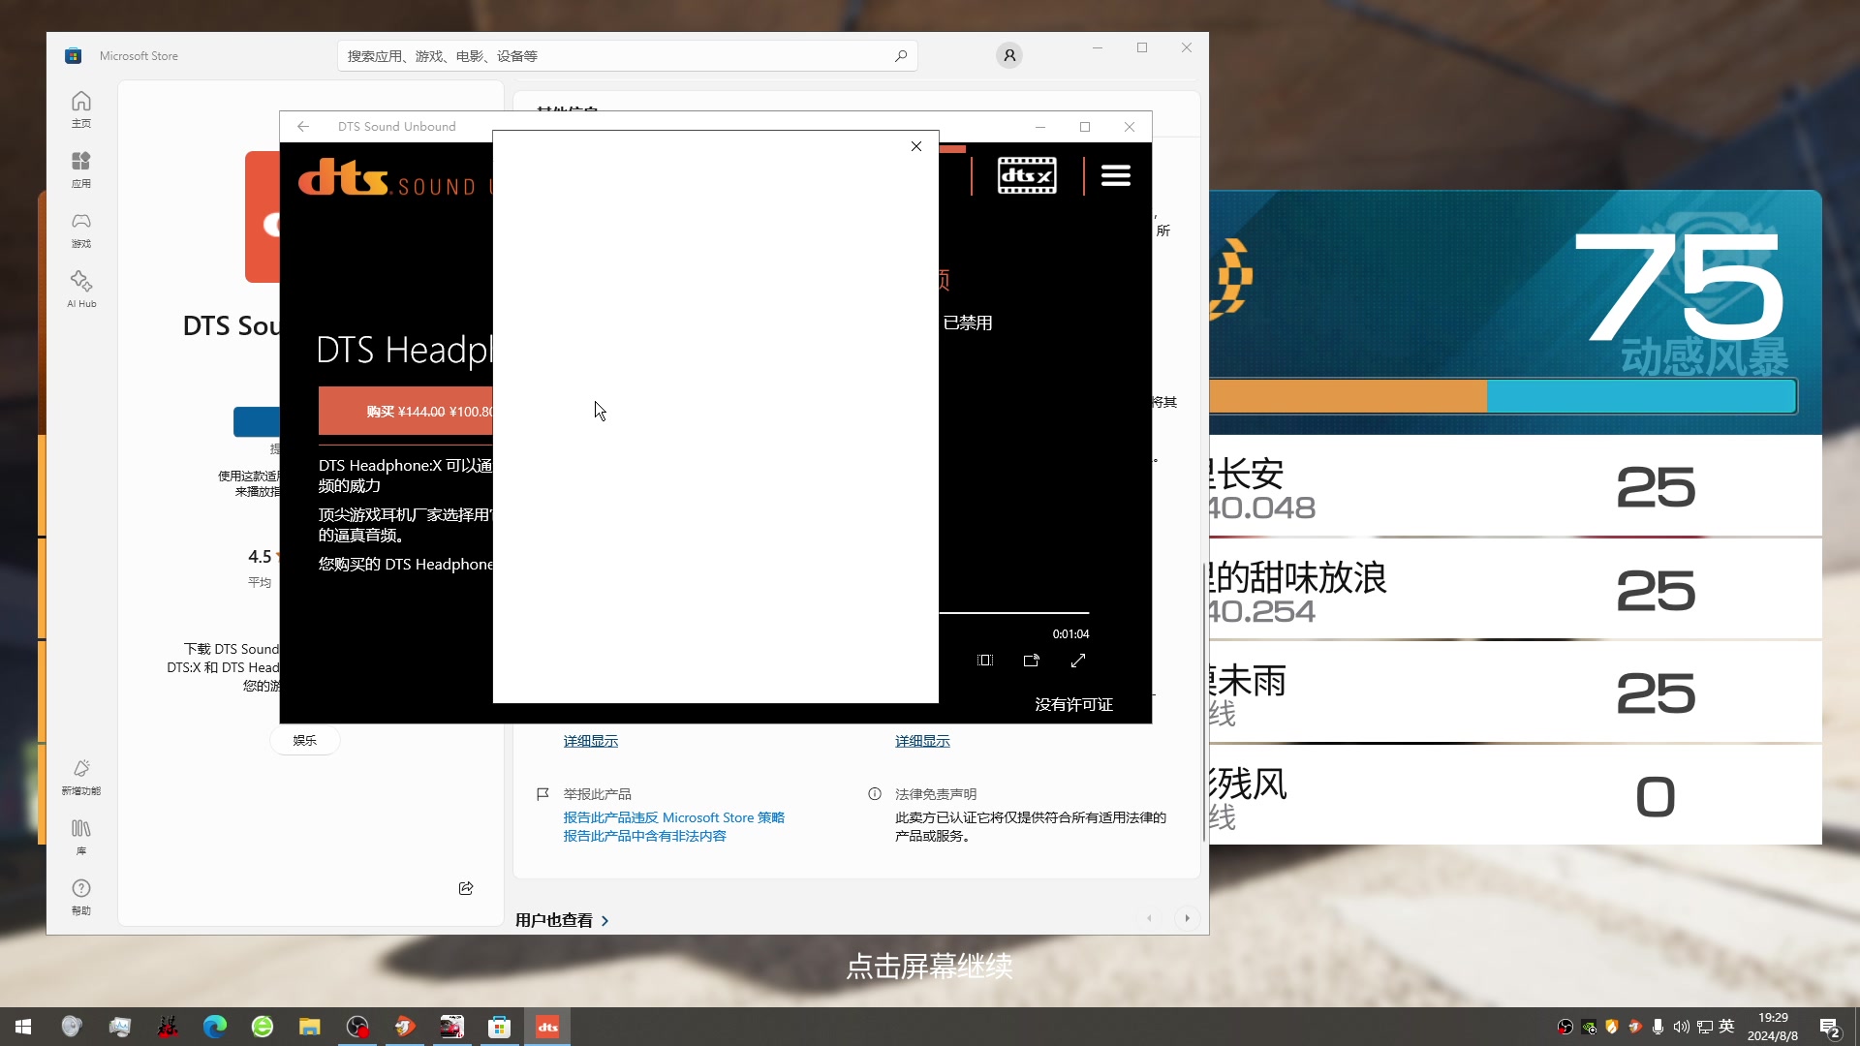Open Home in Microsoft Store sidebar
Viewport: 1860px width, 1046px height.
pyautogui.click(x=81, y=109)
